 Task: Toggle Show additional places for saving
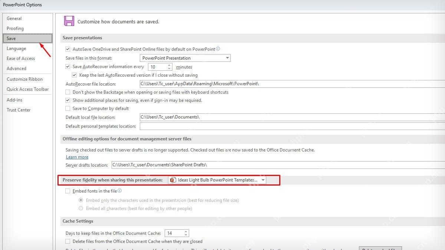click(67, 100)
